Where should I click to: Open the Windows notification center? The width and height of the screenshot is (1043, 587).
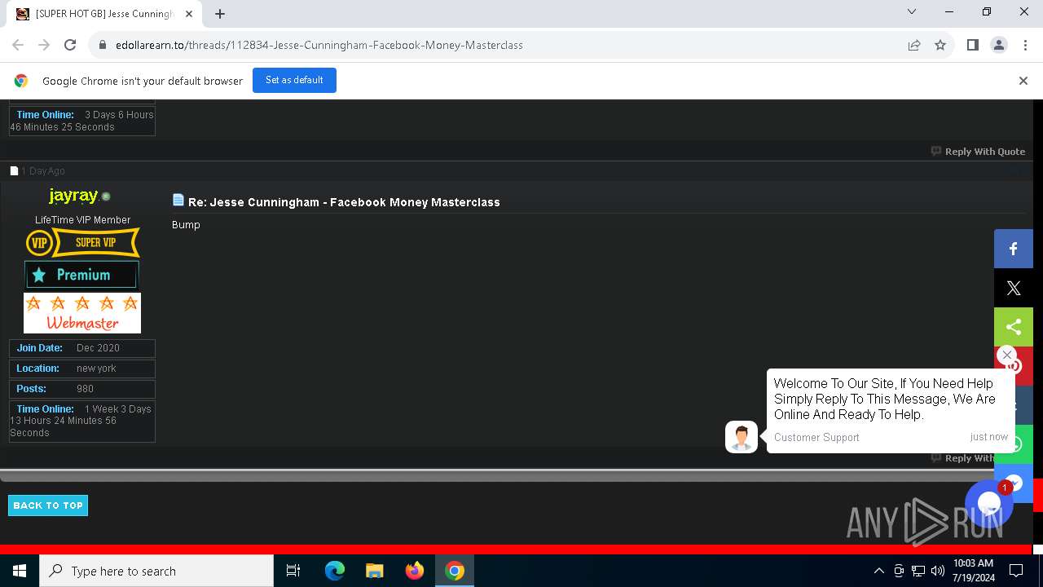click(x=1017, y=571)
